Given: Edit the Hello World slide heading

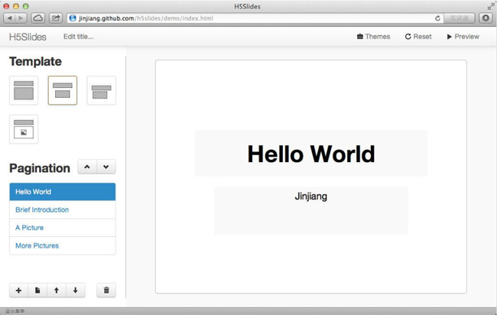Looking at the screenshot, I should coord(310,154).
